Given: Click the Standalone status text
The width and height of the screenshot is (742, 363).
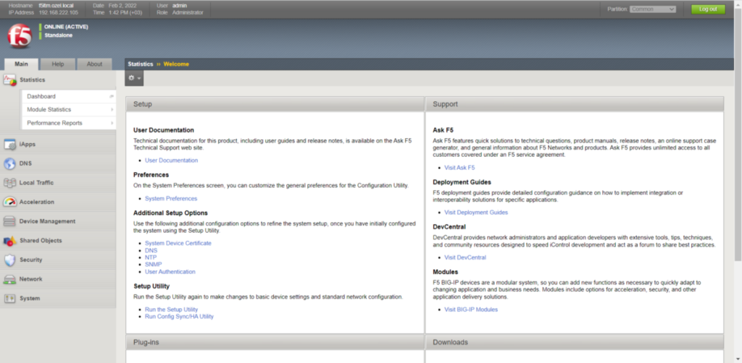Looking at the screenshot, I should pyautogui.click(x=59, y=35).
